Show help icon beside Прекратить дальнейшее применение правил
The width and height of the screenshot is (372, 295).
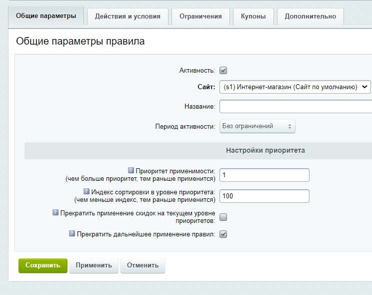point(72,233)
